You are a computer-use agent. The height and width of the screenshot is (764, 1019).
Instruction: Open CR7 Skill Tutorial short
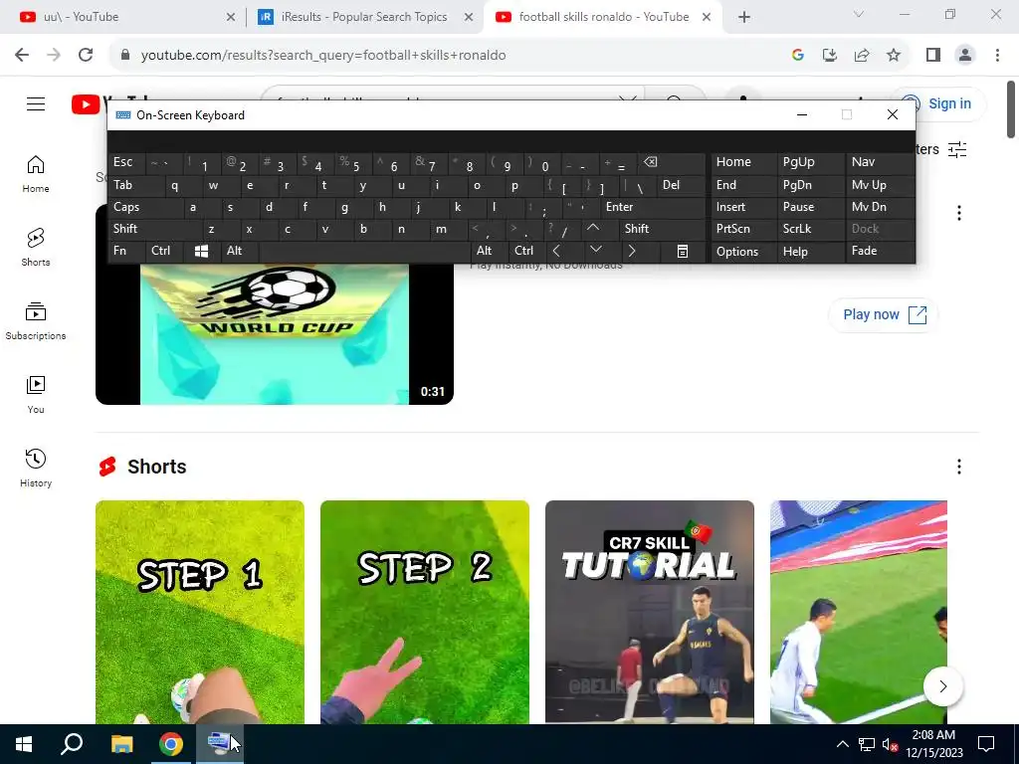pos(649,612)
